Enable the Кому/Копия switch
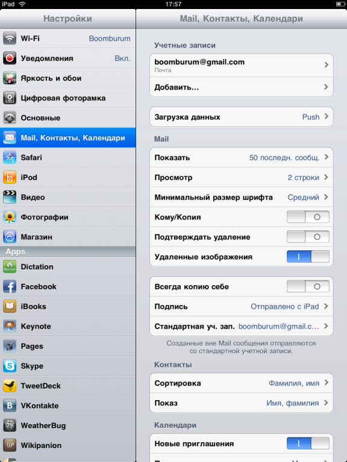Screen dimensions: 347x462 tap(308, 217)
